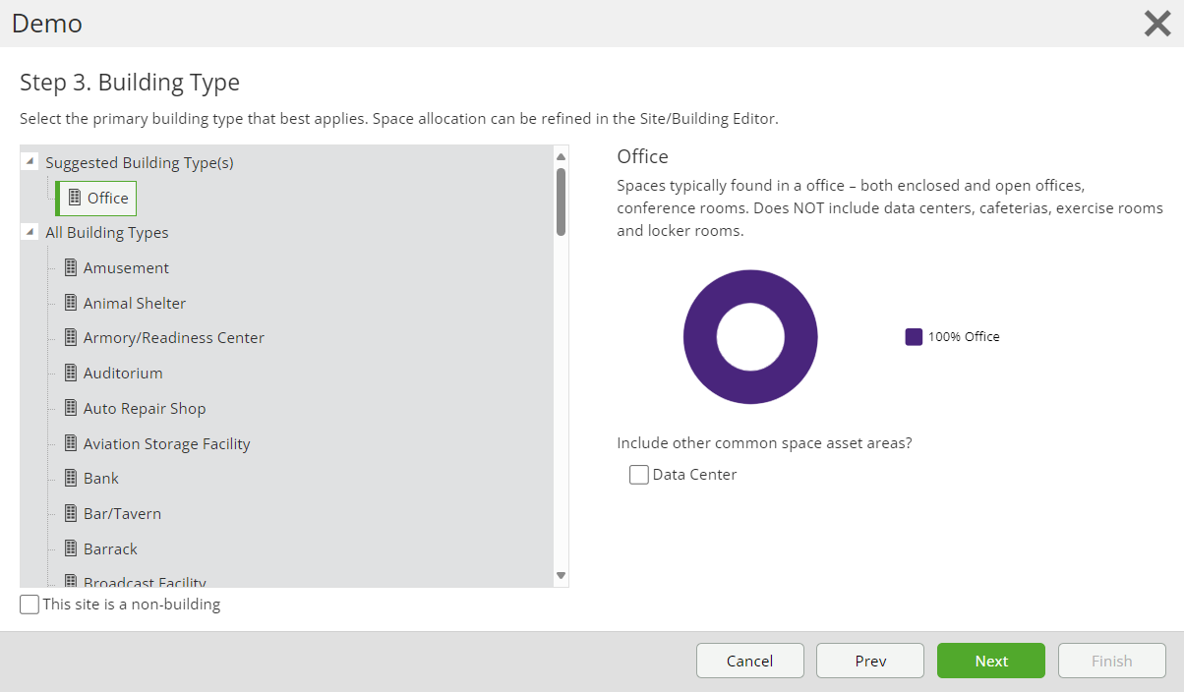Screen dimensions: 1184x692
Task: Cancel the building setup wizard
Action: [x=749, y=661]
